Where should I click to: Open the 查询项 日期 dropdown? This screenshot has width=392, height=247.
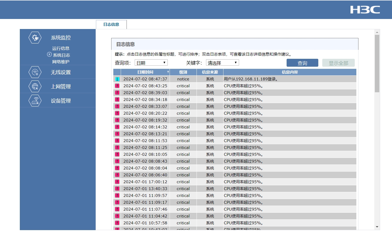pos(151,63)
